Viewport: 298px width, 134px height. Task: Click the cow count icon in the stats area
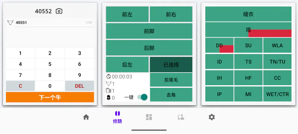pos(108,83)
